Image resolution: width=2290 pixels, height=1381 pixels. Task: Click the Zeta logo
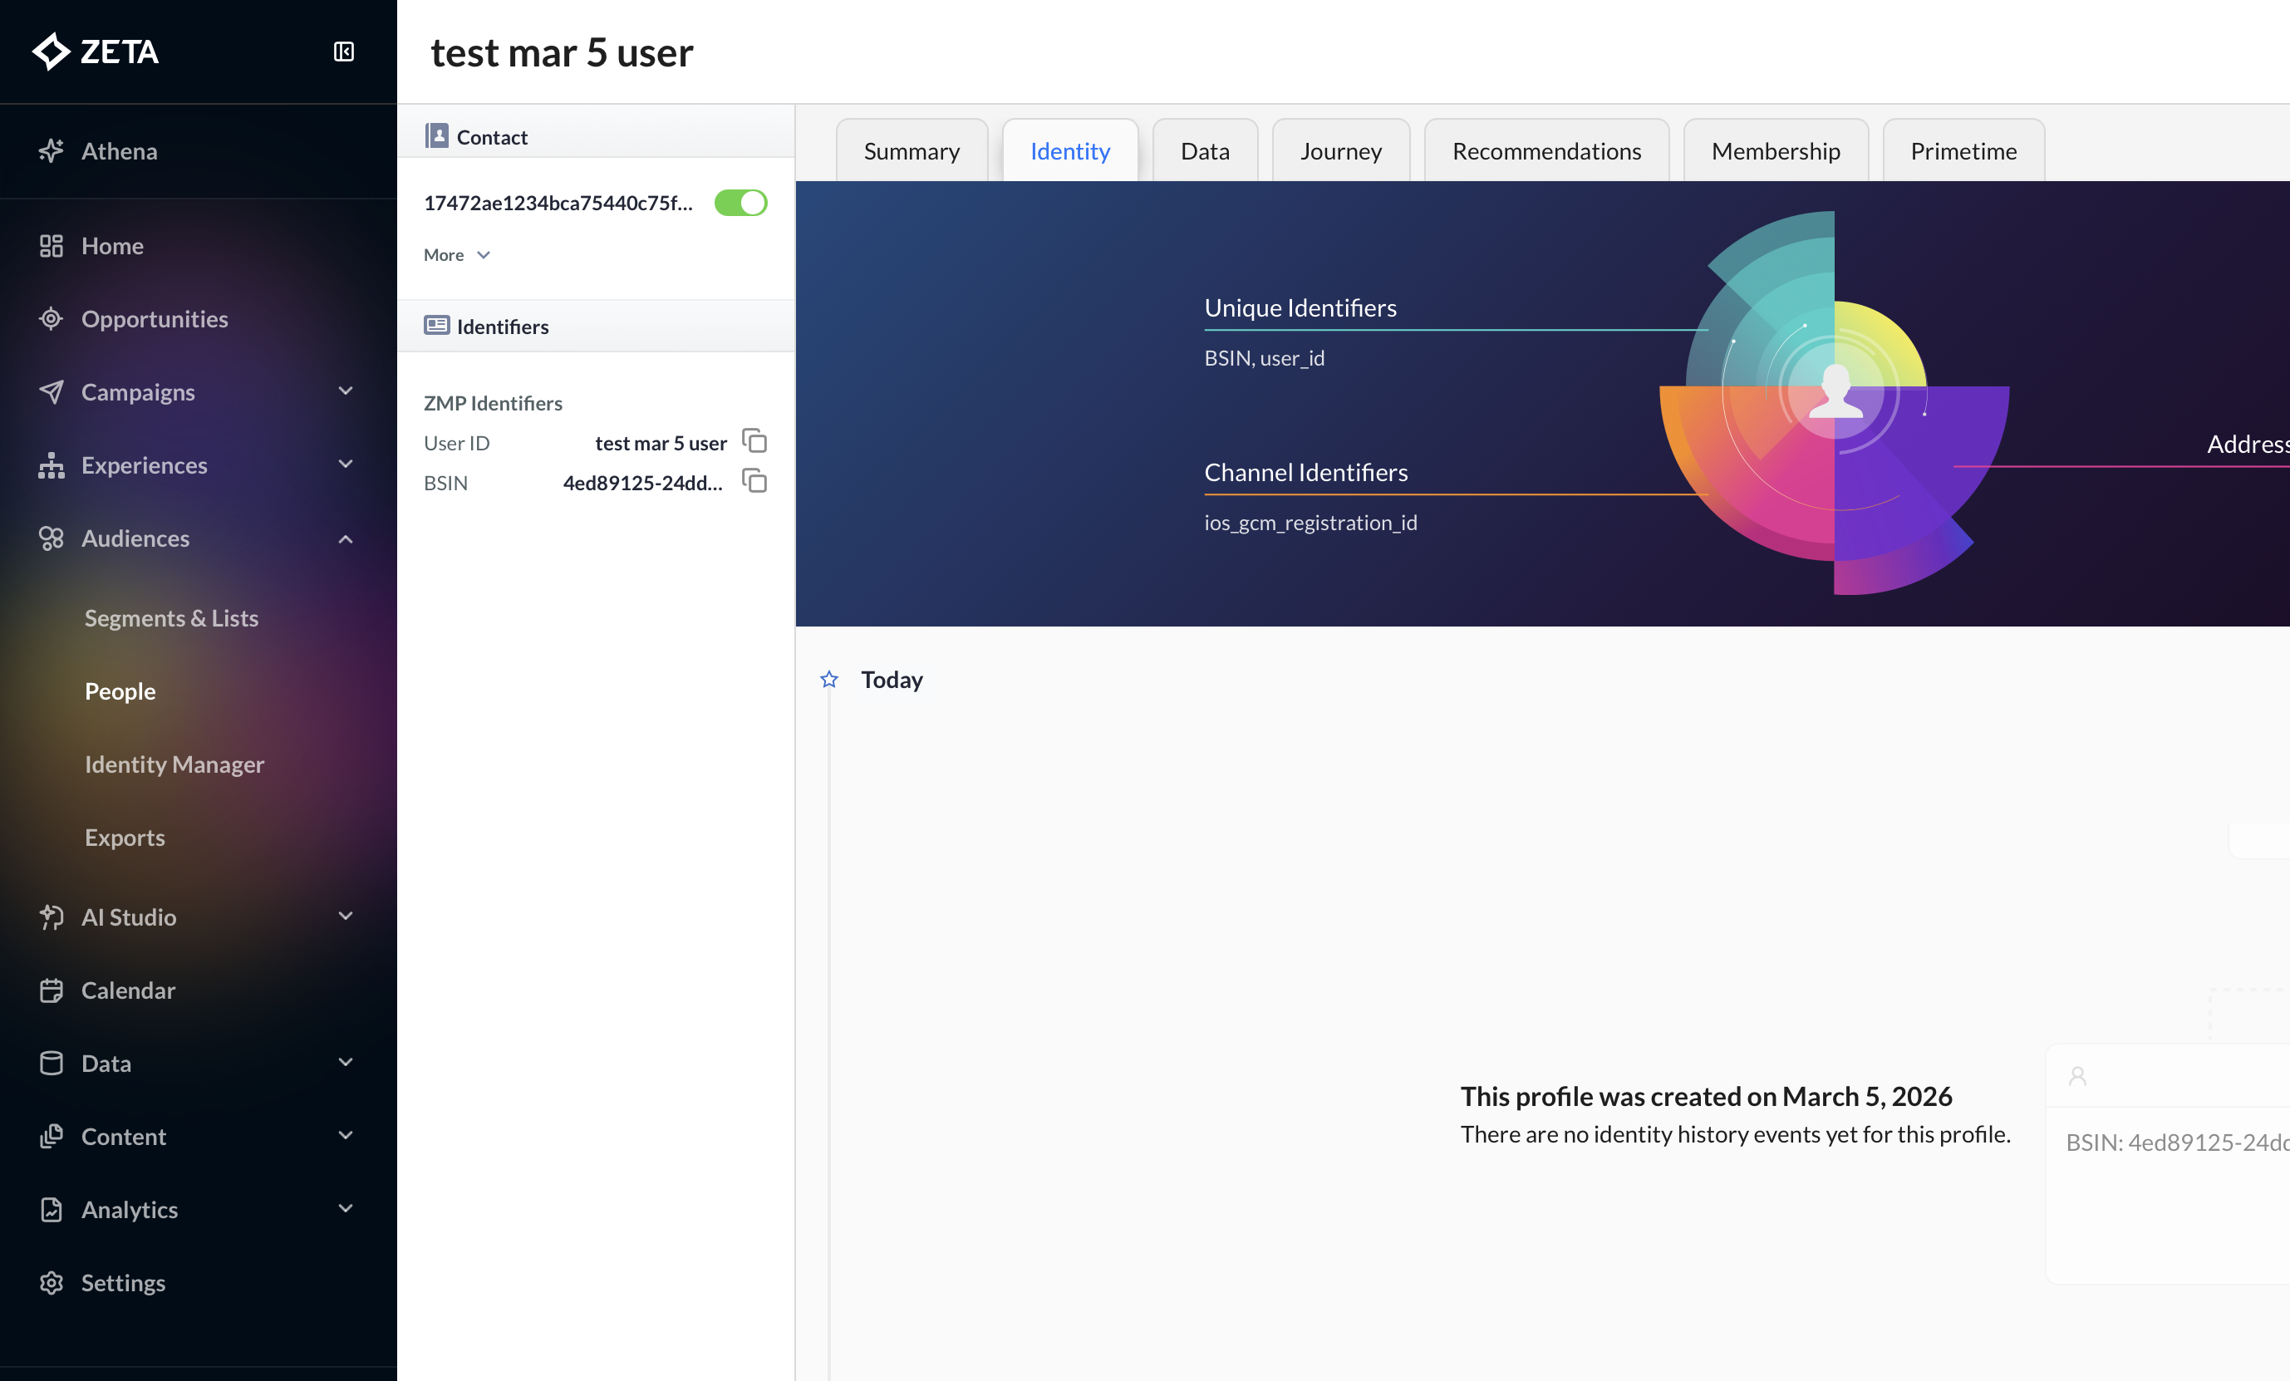pos(96,52)
